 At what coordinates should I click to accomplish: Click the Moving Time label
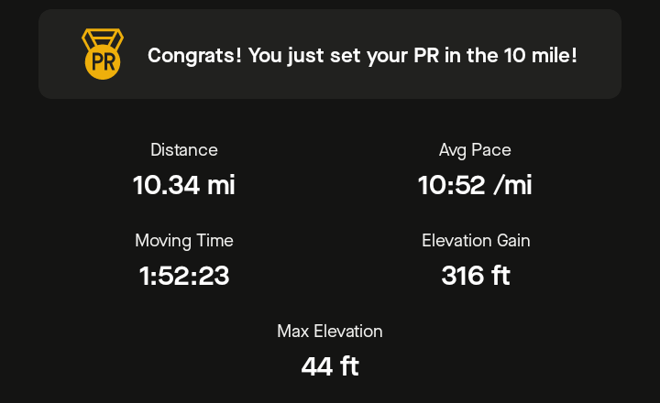tap(184, 241)
